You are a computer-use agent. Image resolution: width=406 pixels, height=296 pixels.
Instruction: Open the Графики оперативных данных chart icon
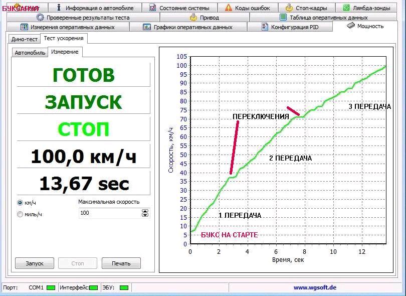[147, 27]
